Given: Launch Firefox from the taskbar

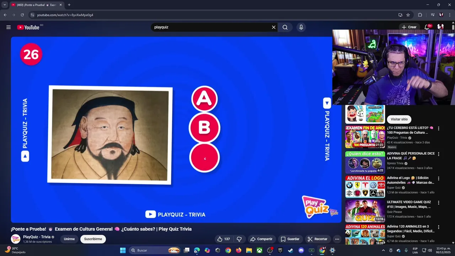Looking at the screenshot, I should click(x=239, y=250).
